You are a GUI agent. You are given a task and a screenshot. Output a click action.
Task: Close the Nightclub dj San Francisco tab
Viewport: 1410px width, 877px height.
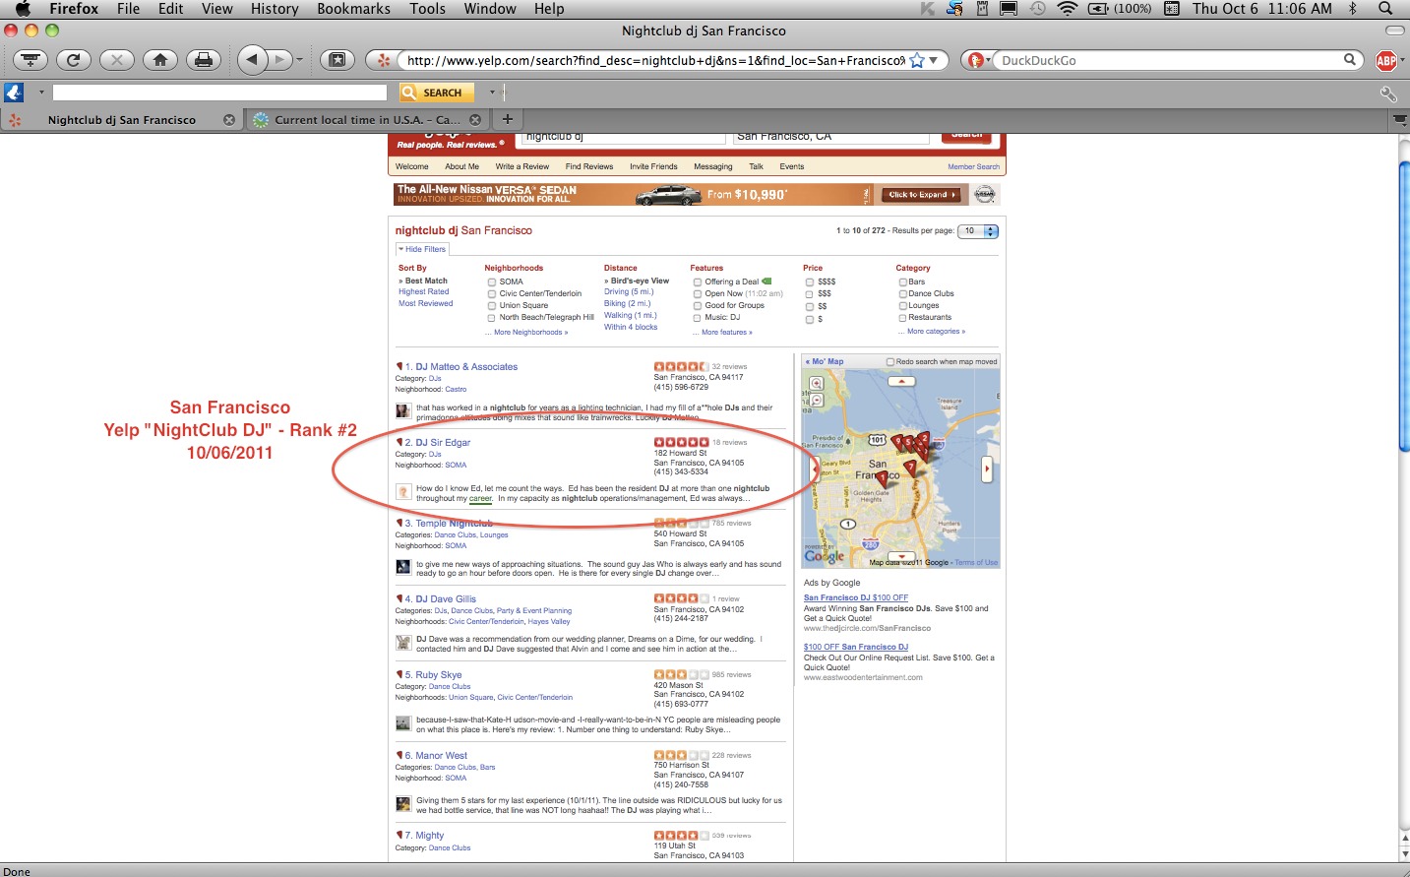(229, 120)
